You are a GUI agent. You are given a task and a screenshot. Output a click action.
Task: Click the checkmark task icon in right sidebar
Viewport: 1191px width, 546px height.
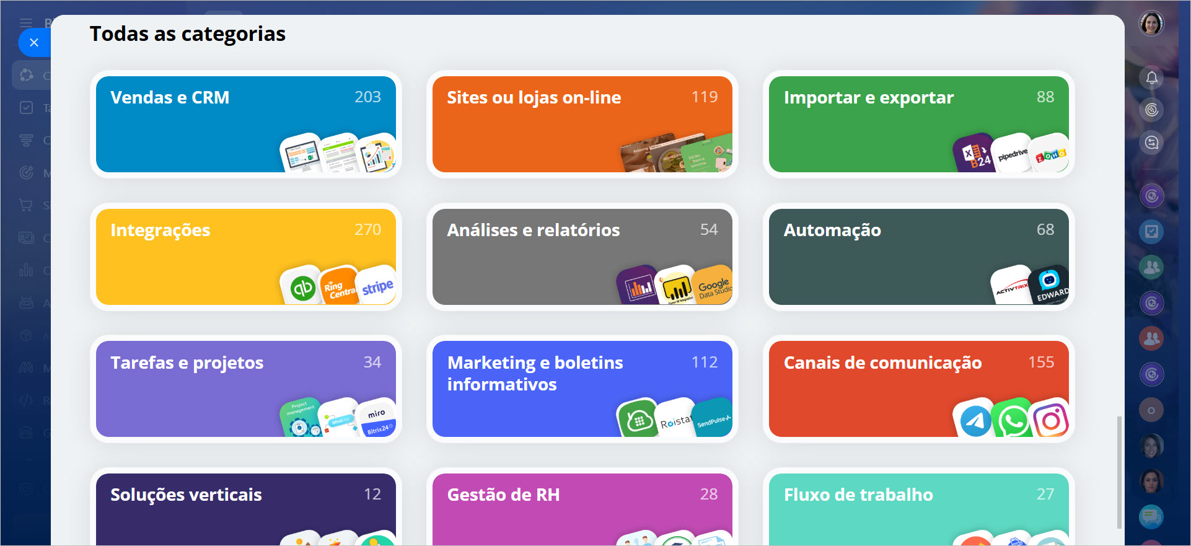[x=1151, y=232]
